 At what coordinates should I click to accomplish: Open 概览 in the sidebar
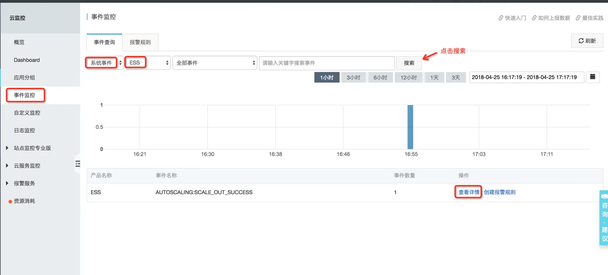click(x=19, y=42)
